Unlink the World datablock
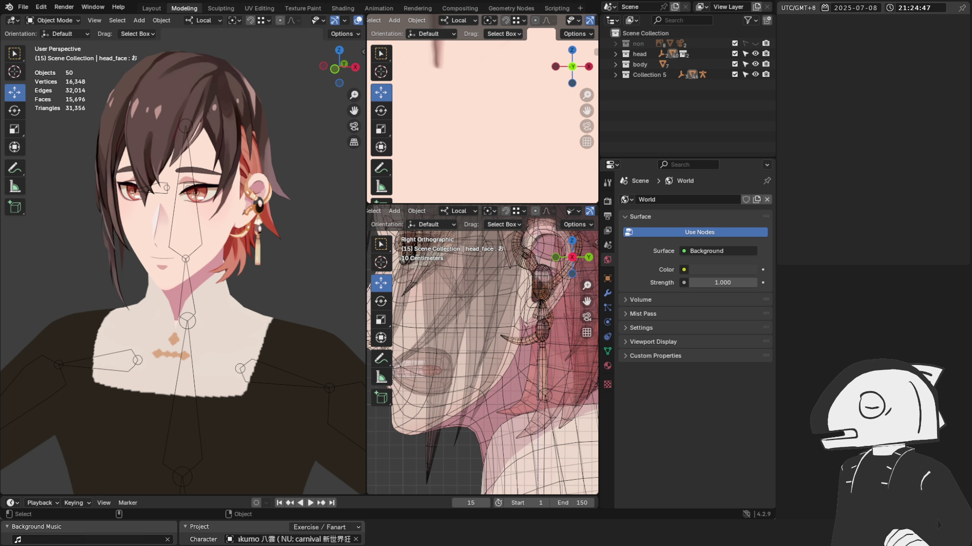Viewport: 972px width, 546px height. click(767, 200)
